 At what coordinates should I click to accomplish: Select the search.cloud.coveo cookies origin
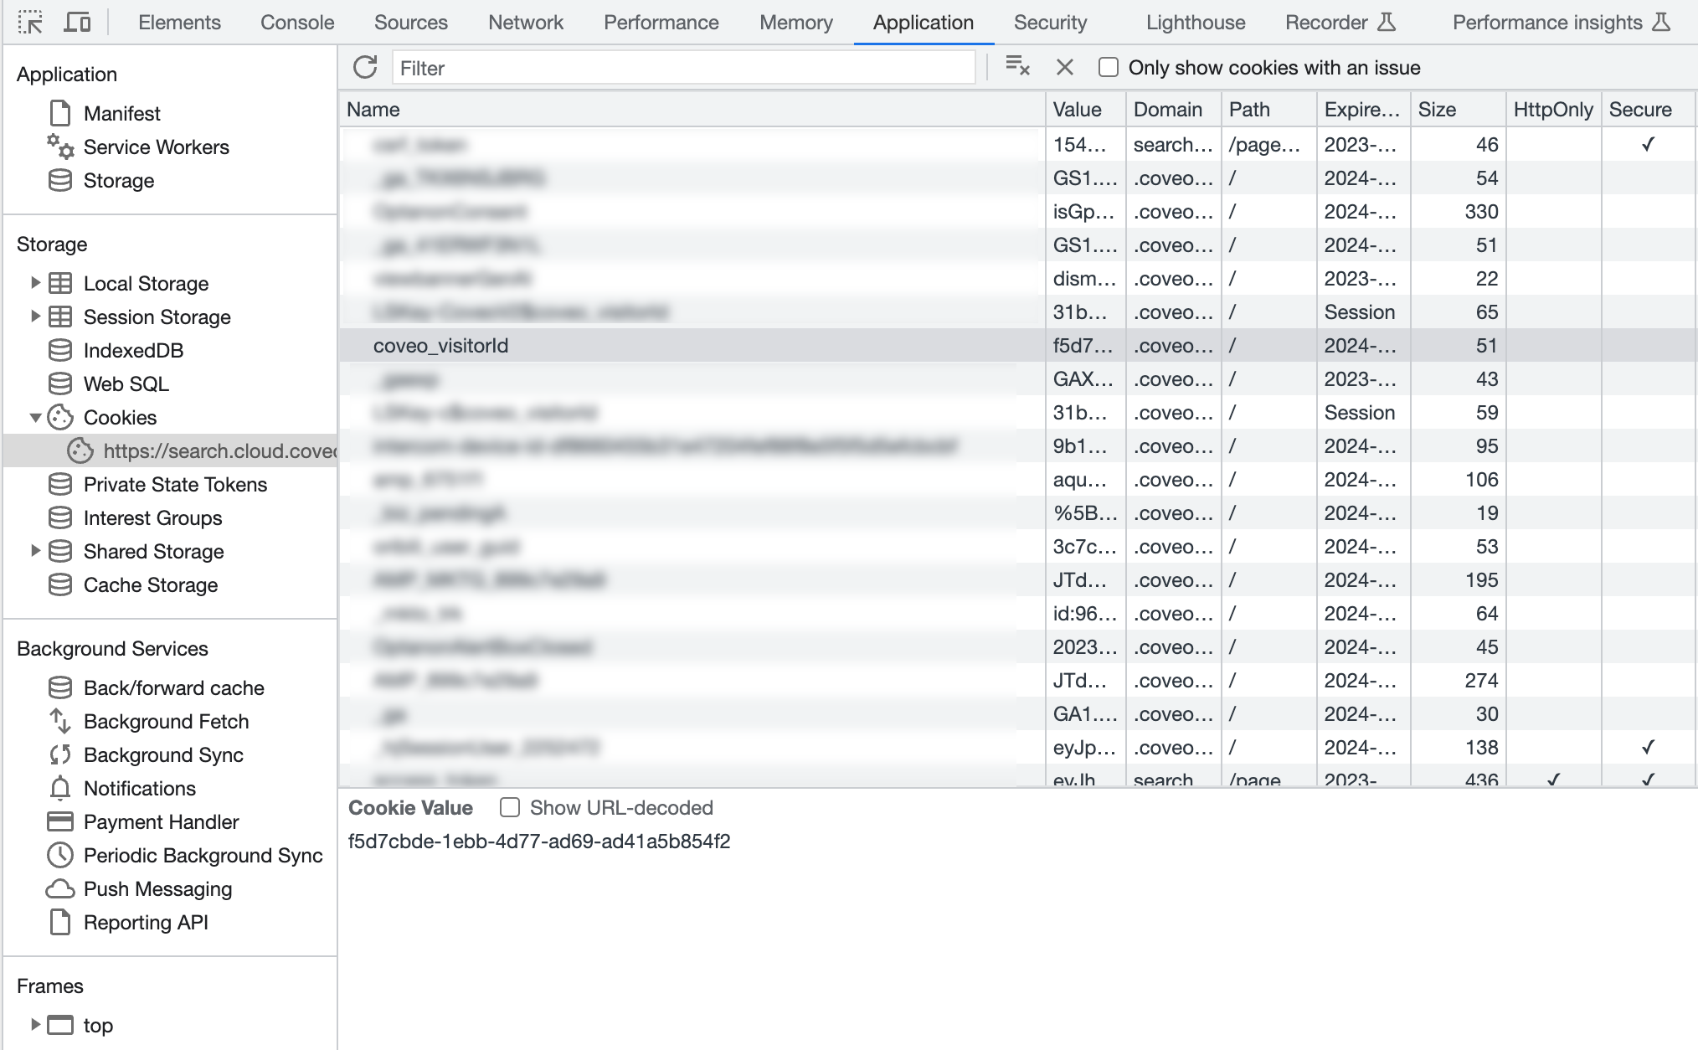[218, 451]
